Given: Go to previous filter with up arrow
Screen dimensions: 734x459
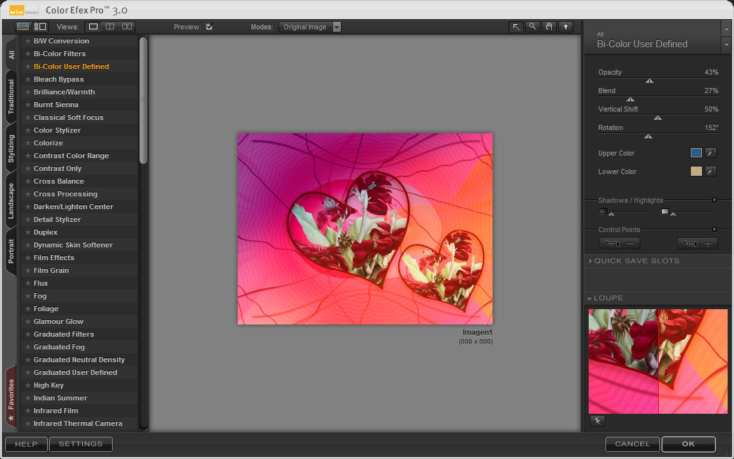Looking at the screenshot, I should click(726, 29).
